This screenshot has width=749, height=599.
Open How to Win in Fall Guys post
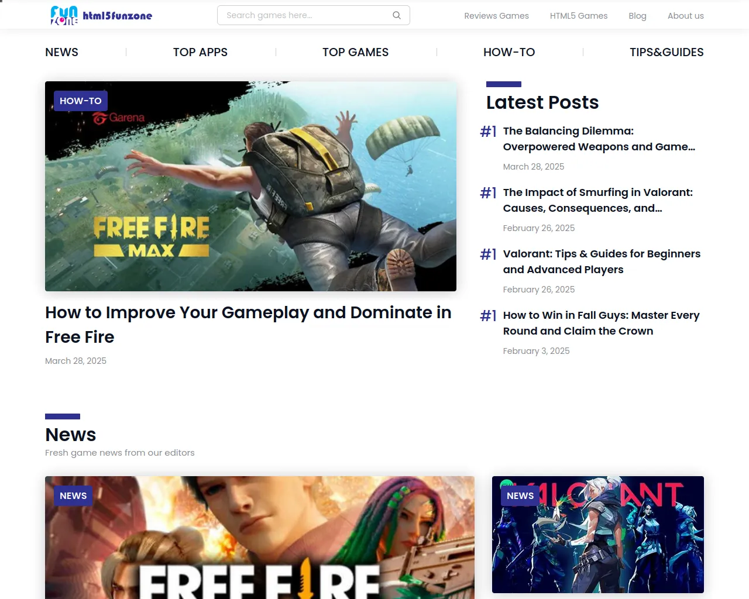tap(602, 323)
